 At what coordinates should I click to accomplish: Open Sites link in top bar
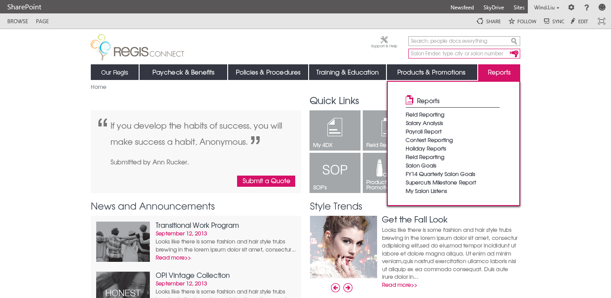coord(519,8)
